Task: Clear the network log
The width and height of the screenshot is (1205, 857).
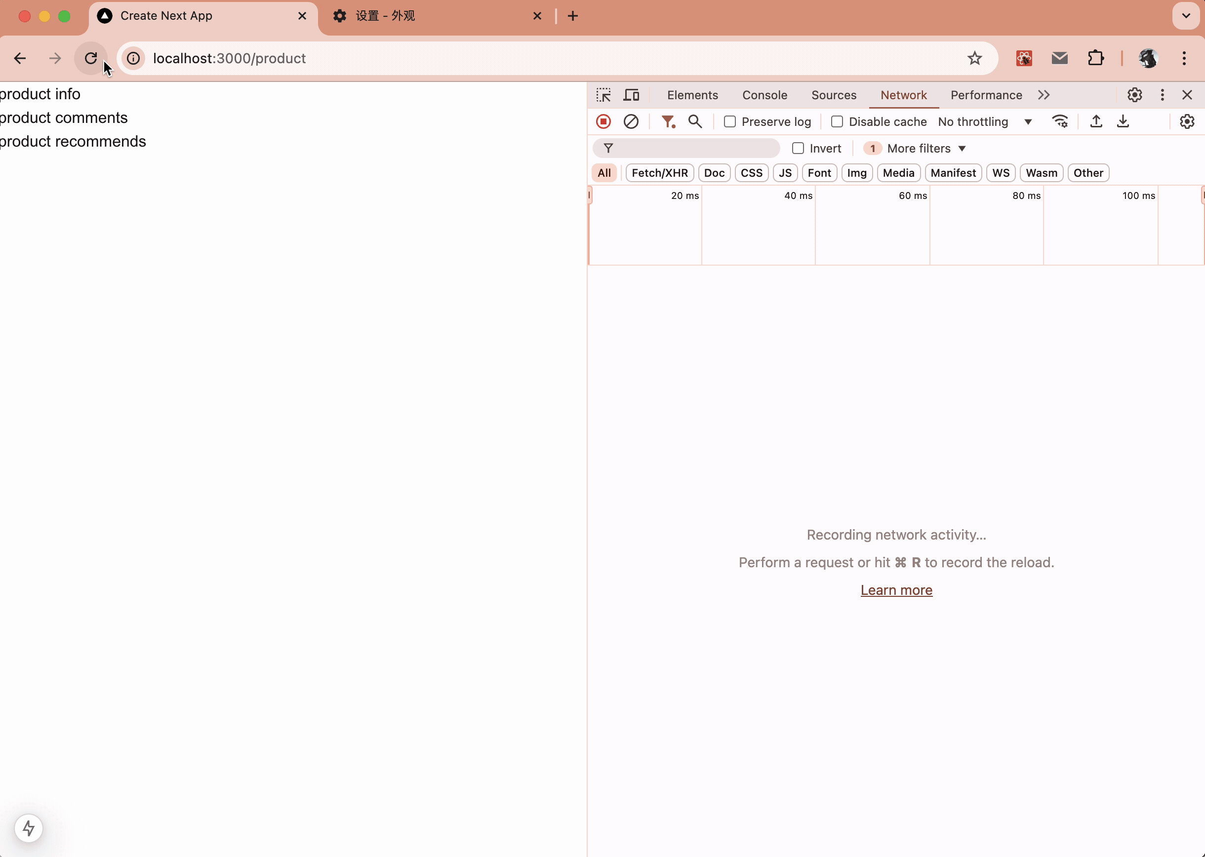Action: (x=631, y=121)
